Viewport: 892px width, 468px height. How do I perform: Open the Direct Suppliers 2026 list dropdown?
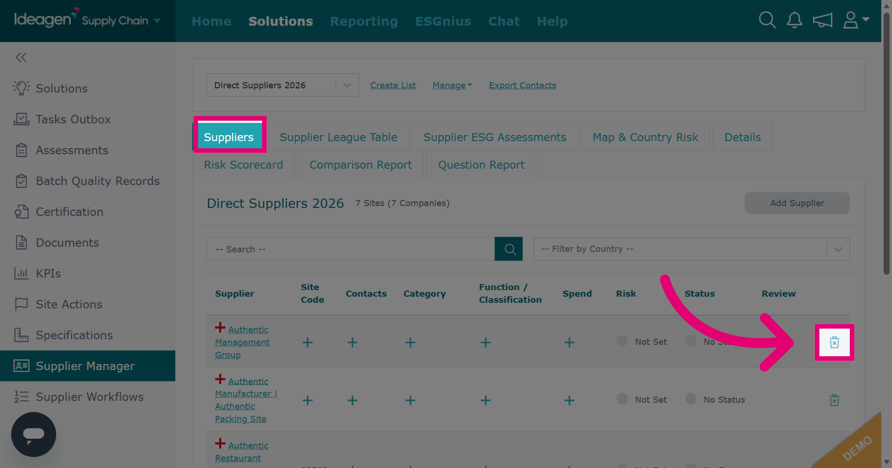pos(282,85)
